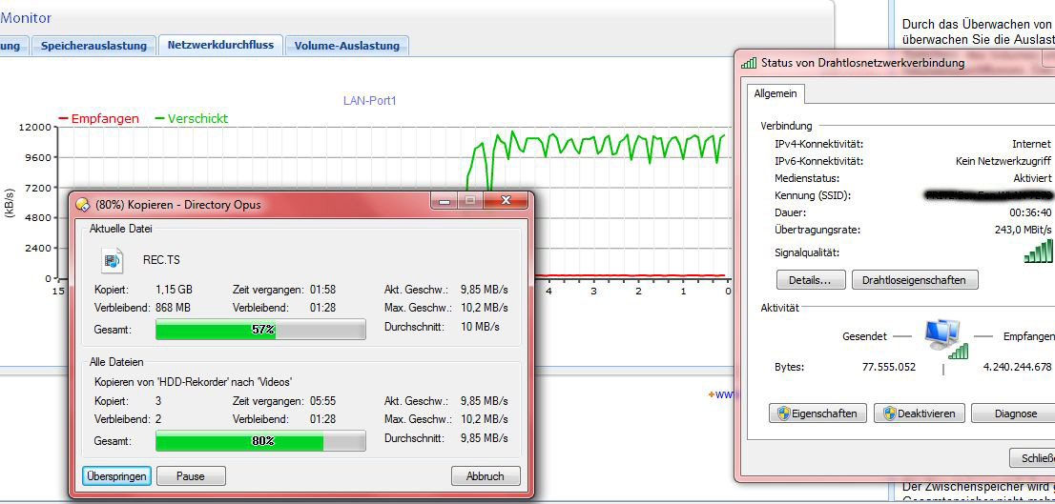The height and width of the screenshot is (504, 1055).
Task: Switch to the Speicherauslastung tab
Action: pos(93,46)
